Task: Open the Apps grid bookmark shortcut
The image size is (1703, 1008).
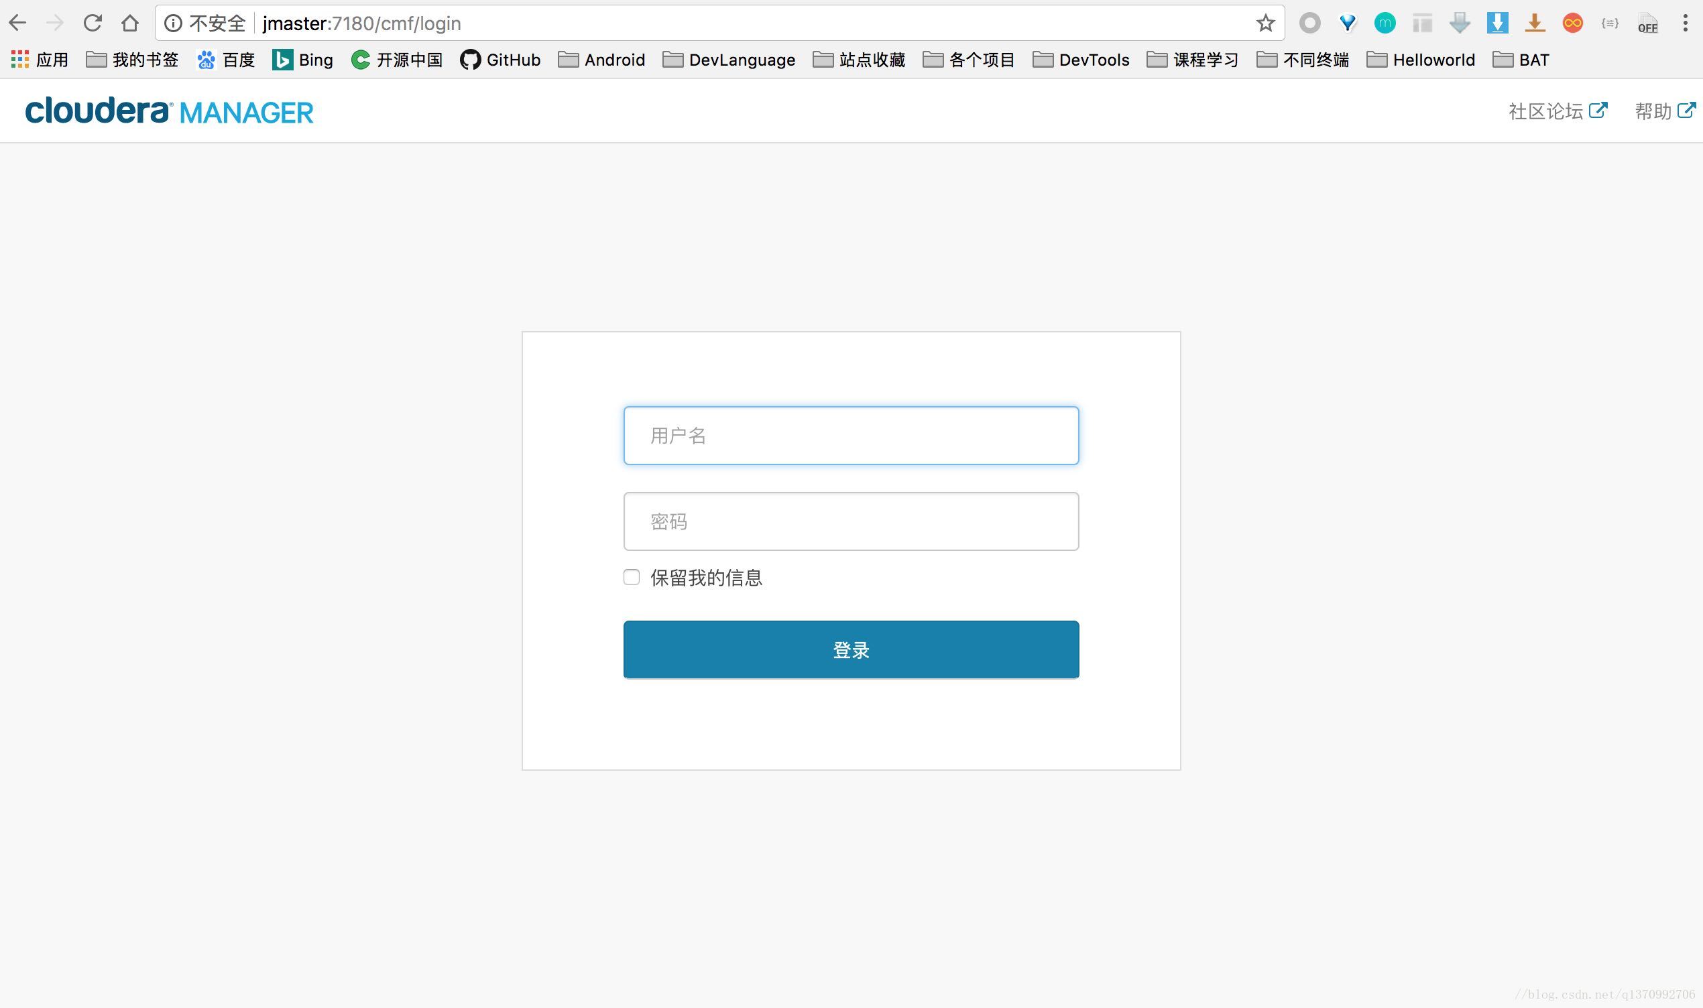Action: click(x=40, y=60)
